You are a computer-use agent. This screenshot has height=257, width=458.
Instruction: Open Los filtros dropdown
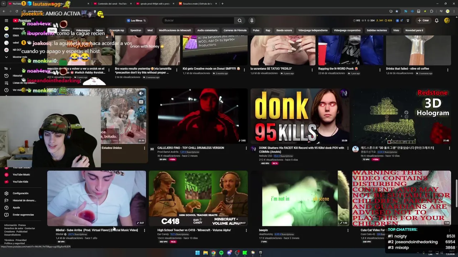[136, 20]
